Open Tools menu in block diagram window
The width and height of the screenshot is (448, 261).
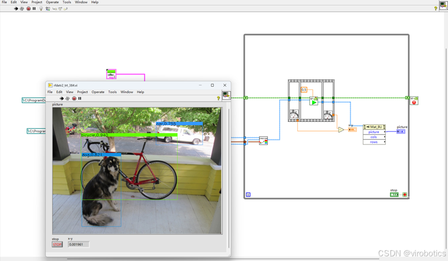coord(67,2)
